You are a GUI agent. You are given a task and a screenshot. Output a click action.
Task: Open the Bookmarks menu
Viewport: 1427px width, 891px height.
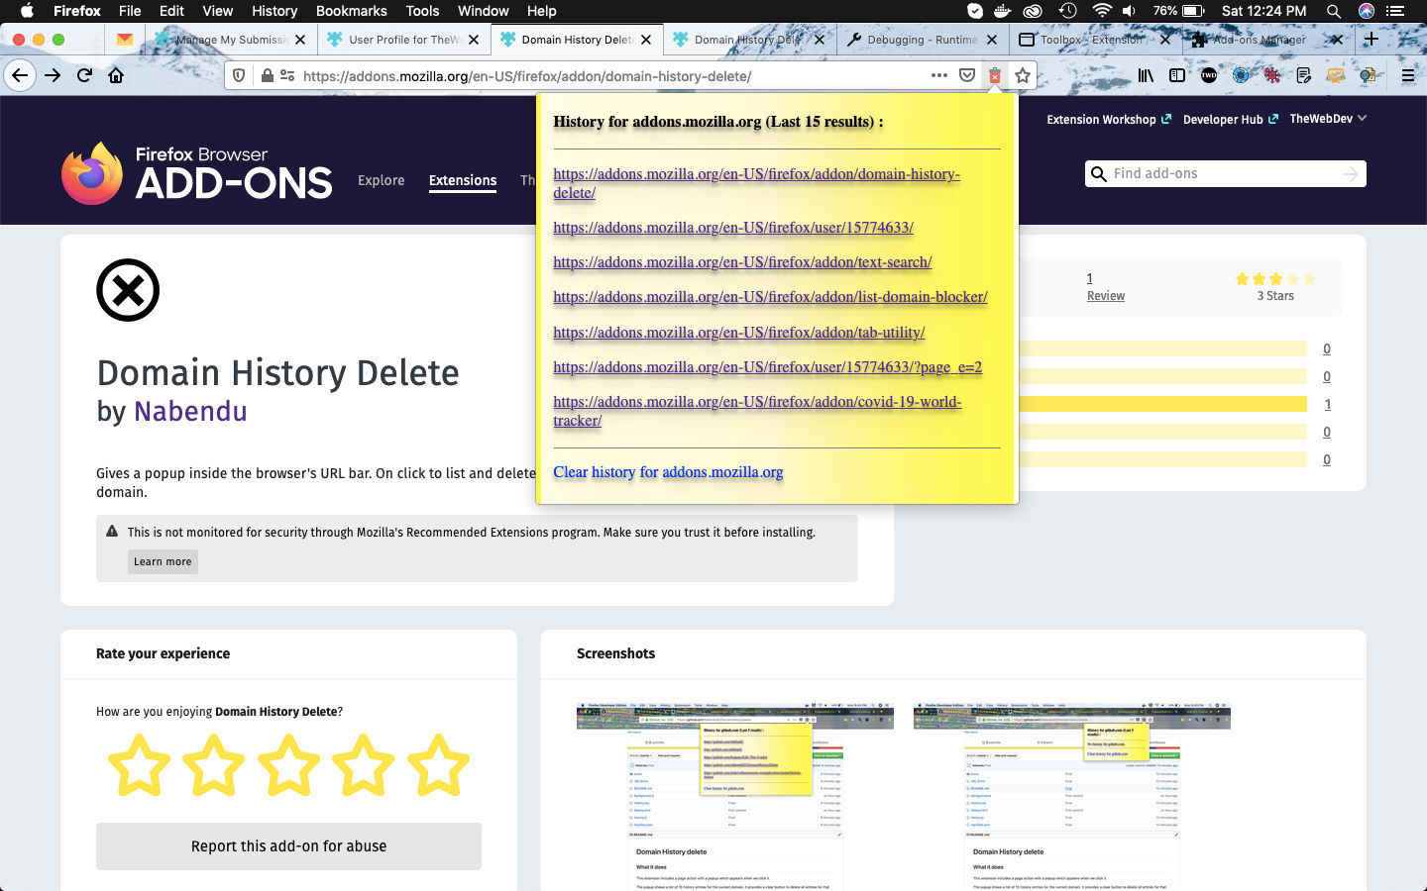tap(352, 11)
